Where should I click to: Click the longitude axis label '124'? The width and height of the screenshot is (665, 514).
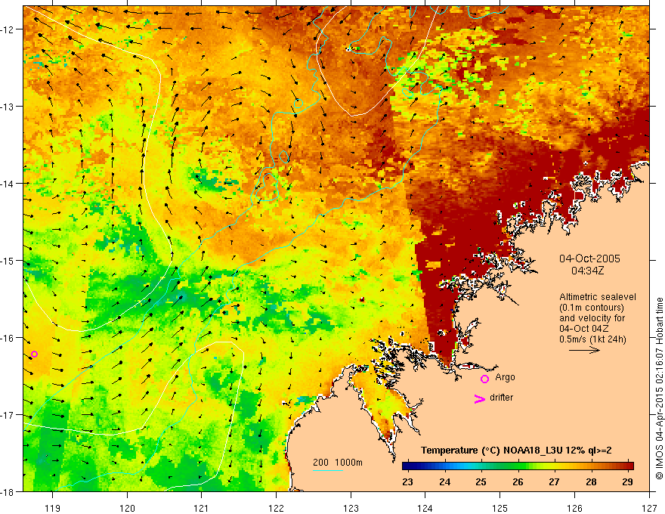425,508
